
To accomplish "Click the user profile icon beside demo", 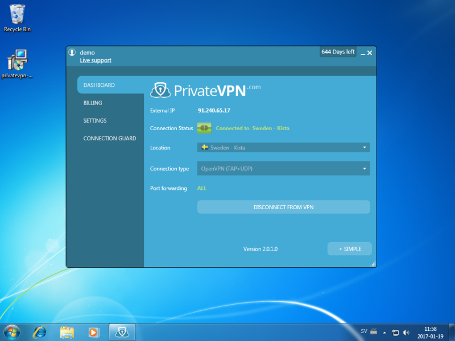I will (x=72, y=52).
